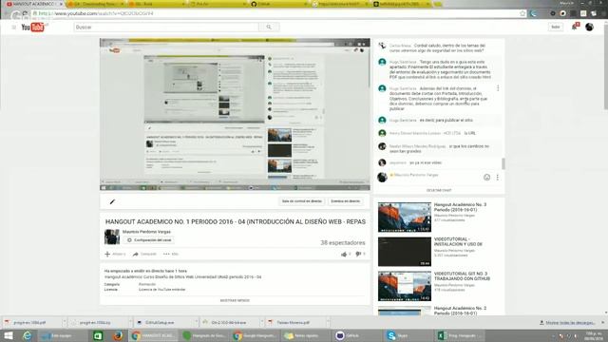Click OCULTAR CHAT below the chat
The width and height of the screenshot is (608, 342).
(x=439, y=190)
